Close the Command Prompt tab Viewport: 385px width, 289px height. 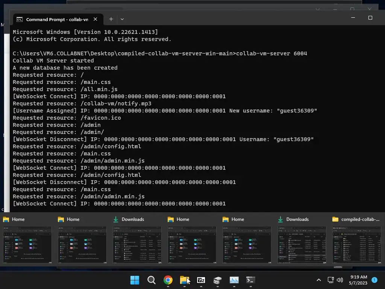pos(95,19)
